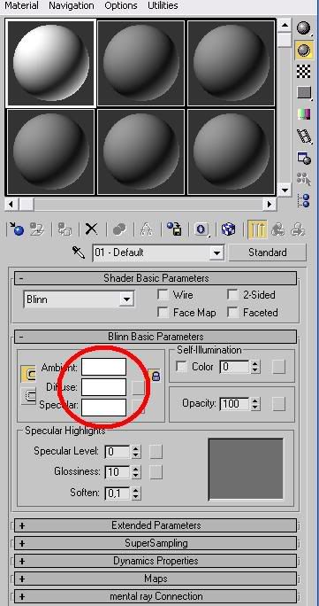
Task: Click the Diffuse color swatch
Action: click(103, 387)
